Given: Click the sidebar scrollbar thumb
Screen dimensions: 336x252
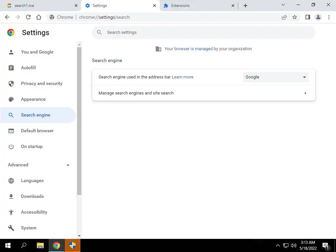Looking at the screenshot, I should [79, 121].
